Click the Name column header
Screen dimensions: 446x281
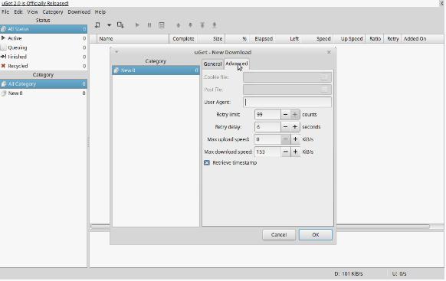(133, 38)
